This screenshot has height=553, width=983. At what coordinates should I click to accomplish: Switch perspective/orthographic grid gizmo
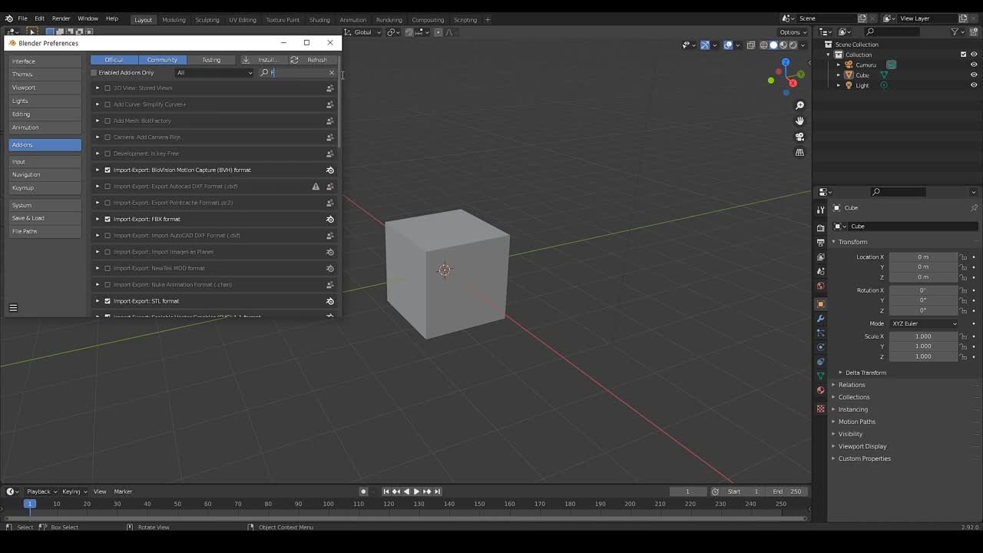click(799, 152)
